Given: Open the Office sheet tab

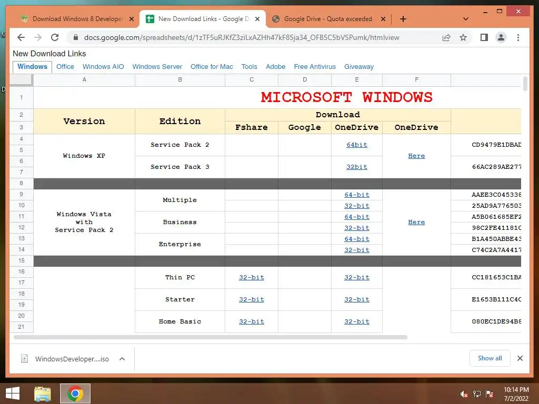Looking at the screenshot, I should (x=65, y=67).
